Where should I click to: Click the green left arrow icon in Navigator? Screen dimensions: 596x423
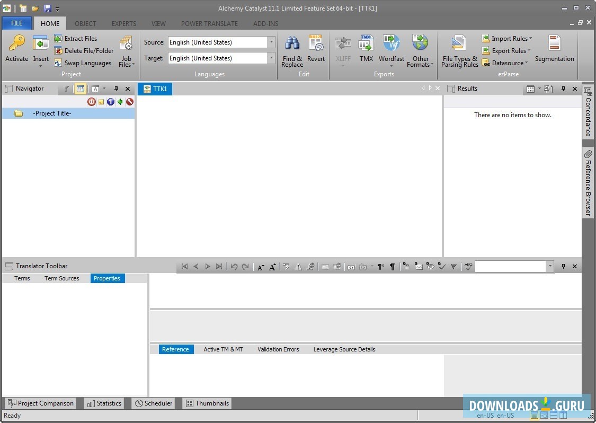(x=120, y=102)
